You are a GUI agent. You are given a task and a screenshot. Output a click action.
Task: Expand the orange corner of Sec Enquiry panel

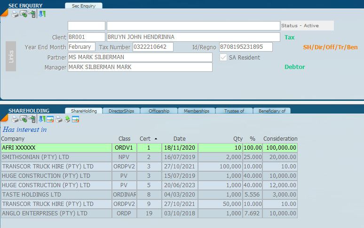point(3,13)
